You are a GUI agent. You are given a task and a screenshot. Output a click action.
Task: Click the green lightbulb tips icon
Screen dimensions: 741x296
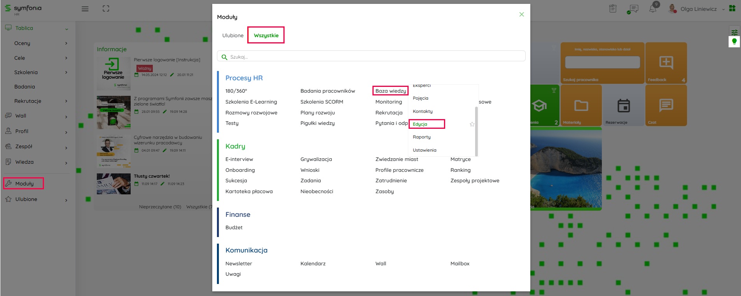click(734, 42)
